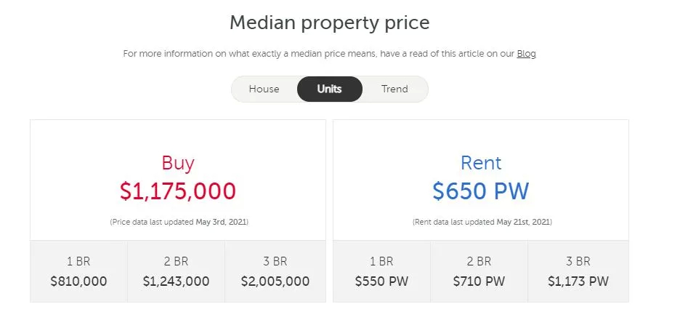The width and height of the screenshot is (680, 320).
Task: Click the Rent median $650 PW
Action: click(480, 191)
